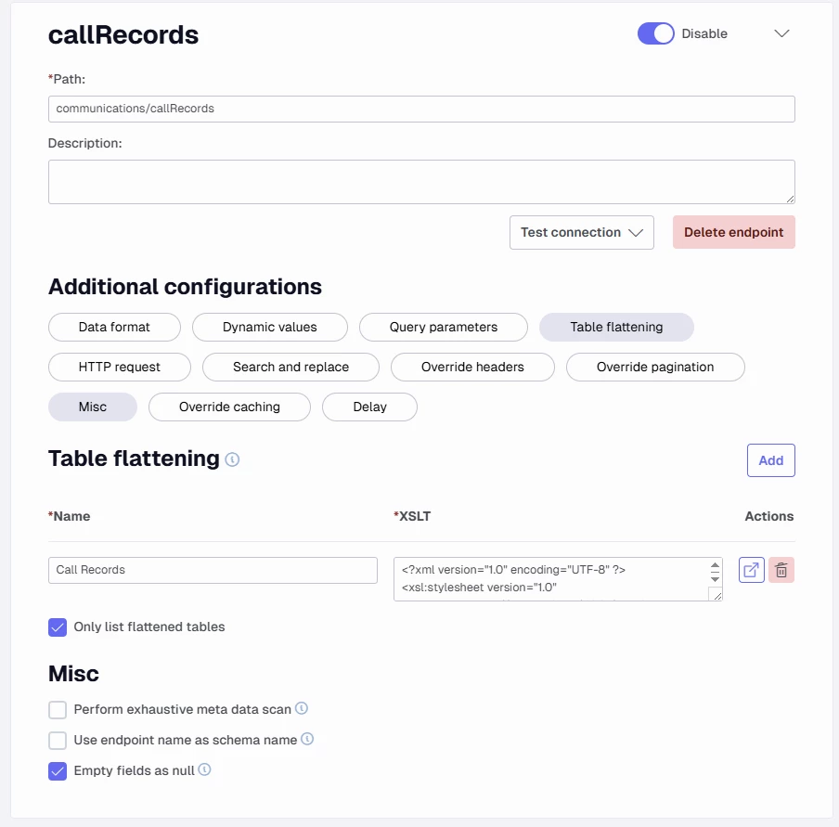839x827 pixels.
Task: Uncheck Only list flattened tables
Action: (x=58, y=627)
